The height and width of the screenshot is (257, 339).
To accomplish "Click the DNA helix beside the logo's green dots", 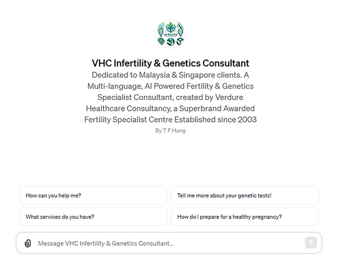I will coord(180,29).
